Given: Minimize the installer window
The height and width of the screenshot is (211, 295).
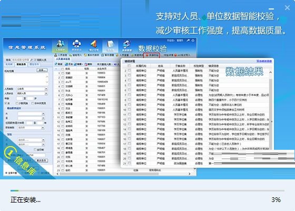Looking at the screenshot, I should [x=271, y=9].
